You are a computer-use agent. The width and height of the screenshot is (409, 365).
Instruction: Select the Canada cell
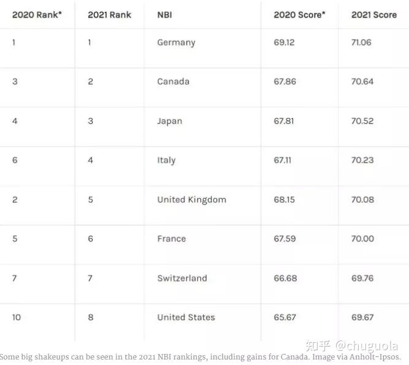tap(173, 82)
